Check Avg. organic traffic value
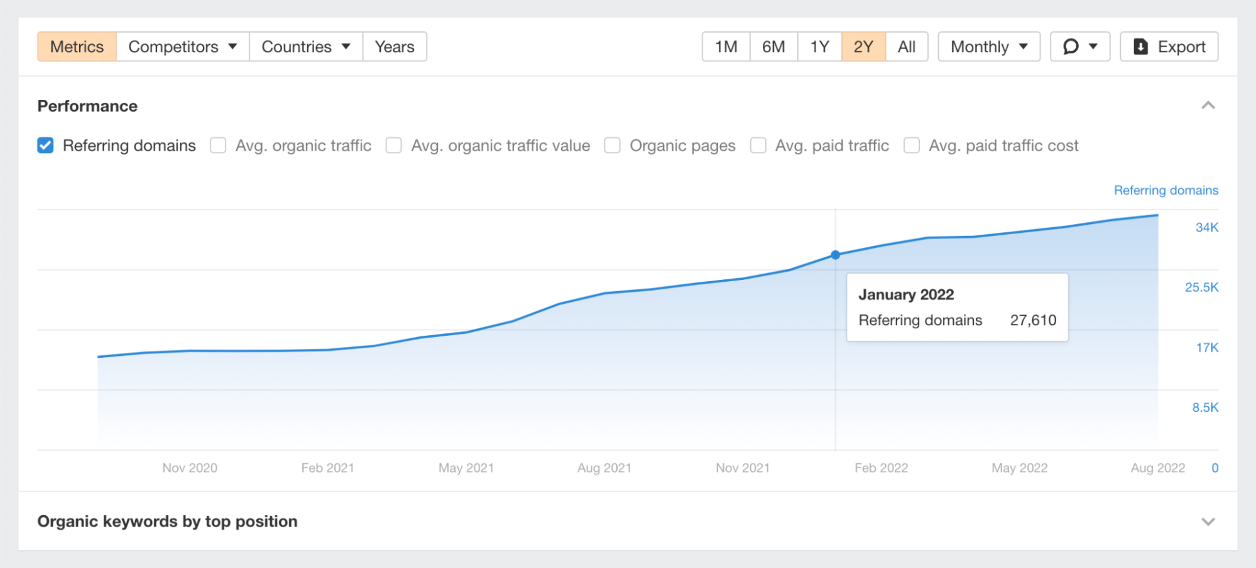 coord(393,145)
